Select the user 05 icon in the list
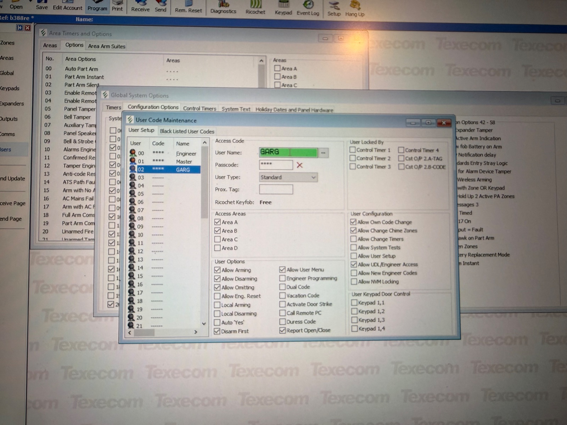Image resolution: width=567 pixels, height=425 pixels. (x=133, y=193)
